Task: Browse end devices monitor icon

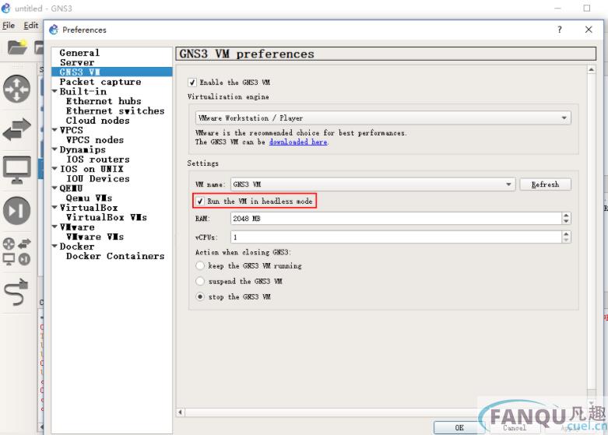Action: (16, 170)
